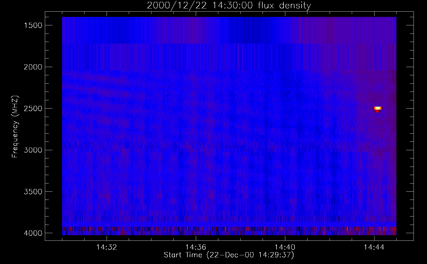This screenshot has height=264, width=427.
Task: Click the 3000 frequency tick label
Action: 33,150
